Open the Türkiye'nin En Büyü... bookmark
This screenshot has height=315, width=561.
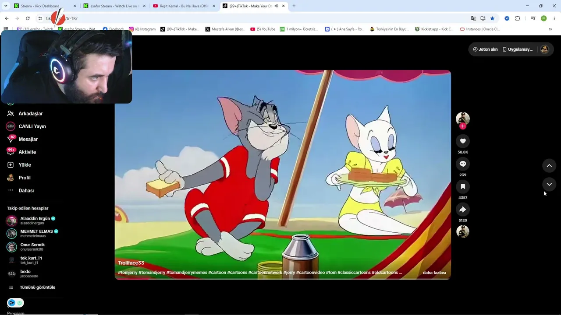[x=390, y=29]
